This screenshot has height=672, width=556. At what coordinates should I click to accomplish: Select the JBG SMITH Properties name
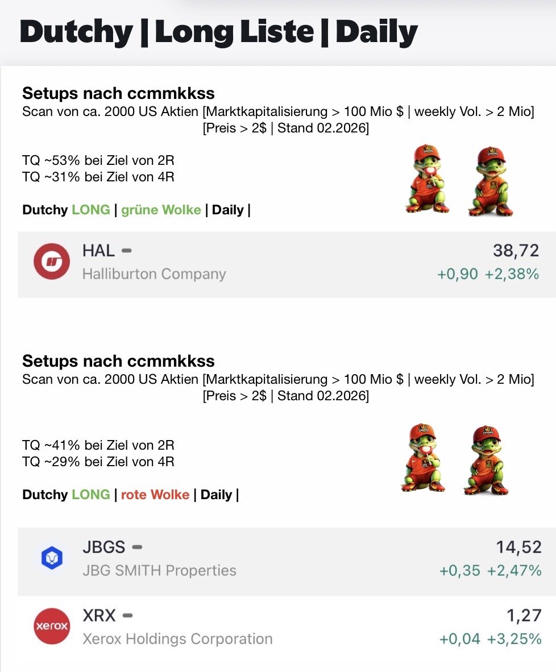click(159, 570)
